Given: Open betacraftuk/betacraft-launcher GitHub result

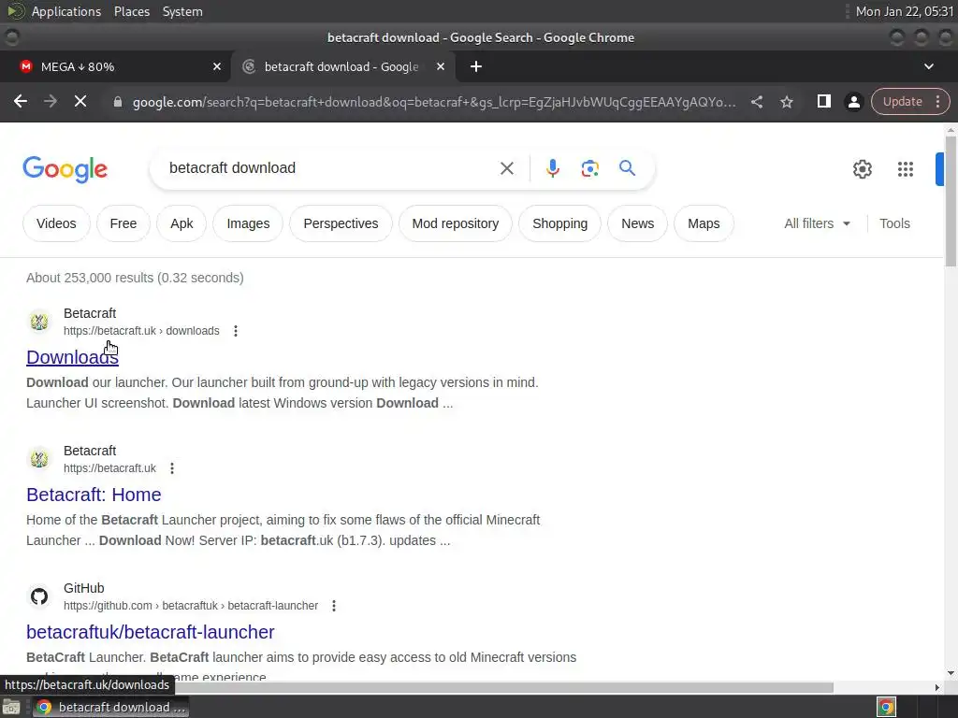Looking at the screenshot, I should [151, 632].
